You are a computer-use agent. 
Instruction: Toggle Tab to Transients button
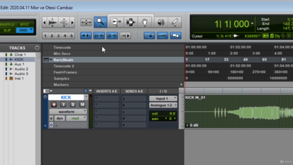(x=86, y=36)
